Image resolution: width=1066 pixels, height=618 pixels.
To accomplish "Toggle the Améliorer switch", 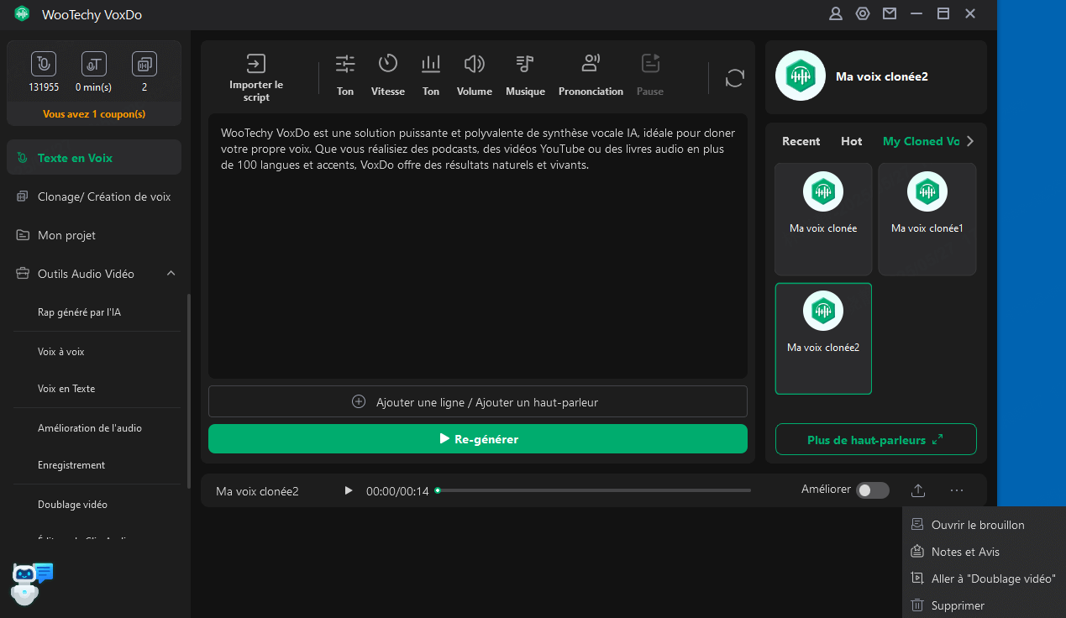I will click(x=873, y=490).
